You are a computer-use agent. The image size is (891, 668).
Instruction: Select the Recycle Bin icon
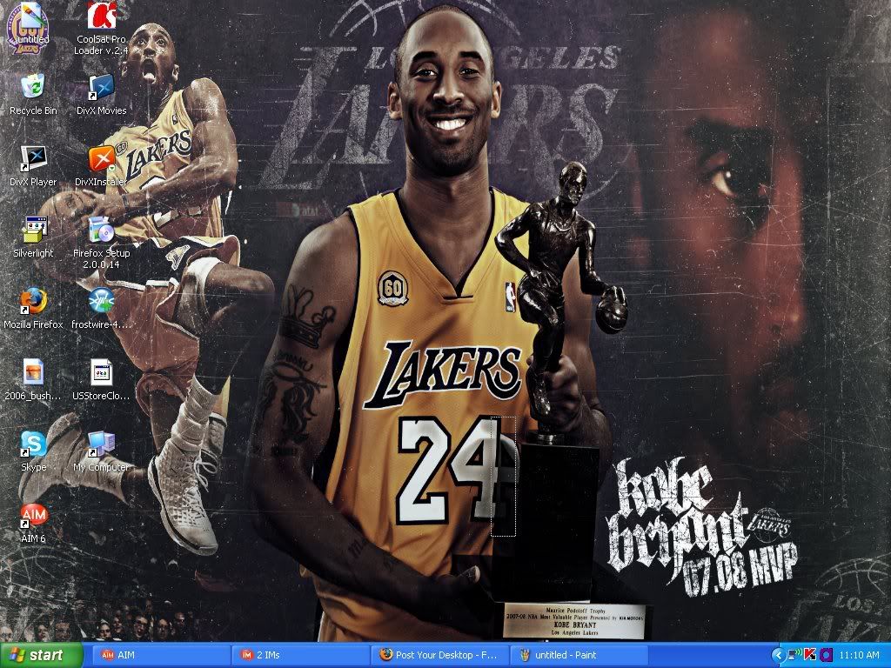[x=33, y=94]
